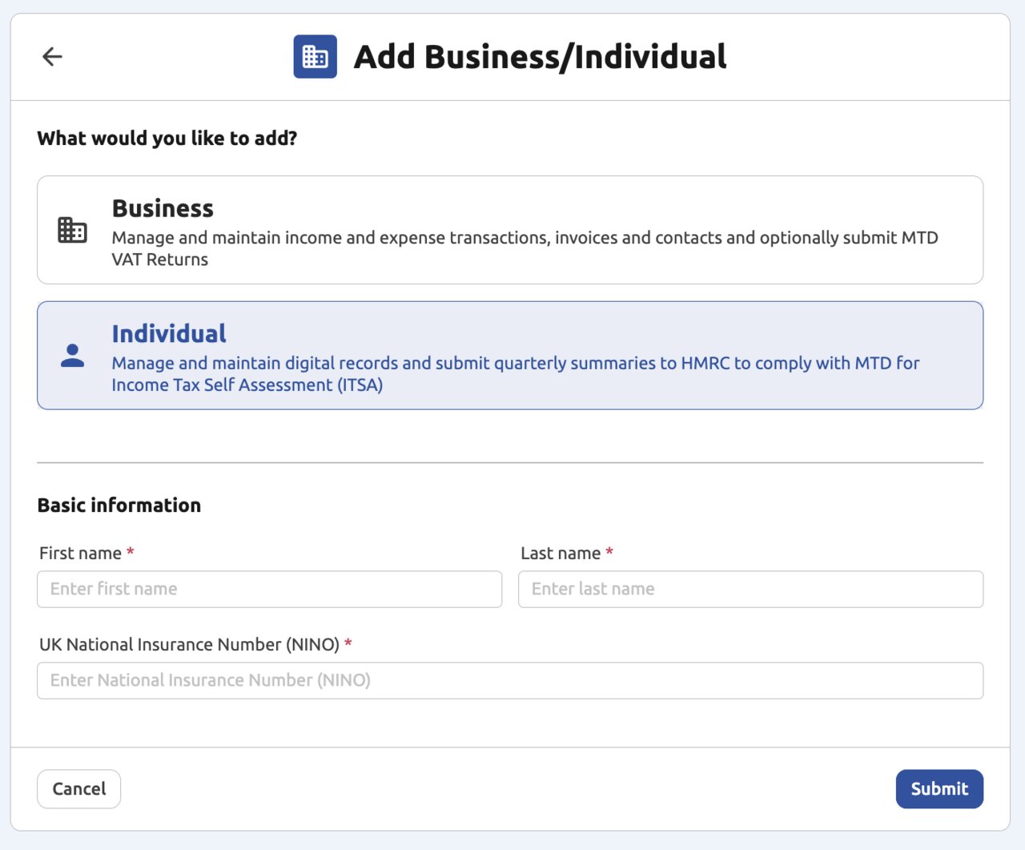Click the building icon on the Business card

click(72, 230)
